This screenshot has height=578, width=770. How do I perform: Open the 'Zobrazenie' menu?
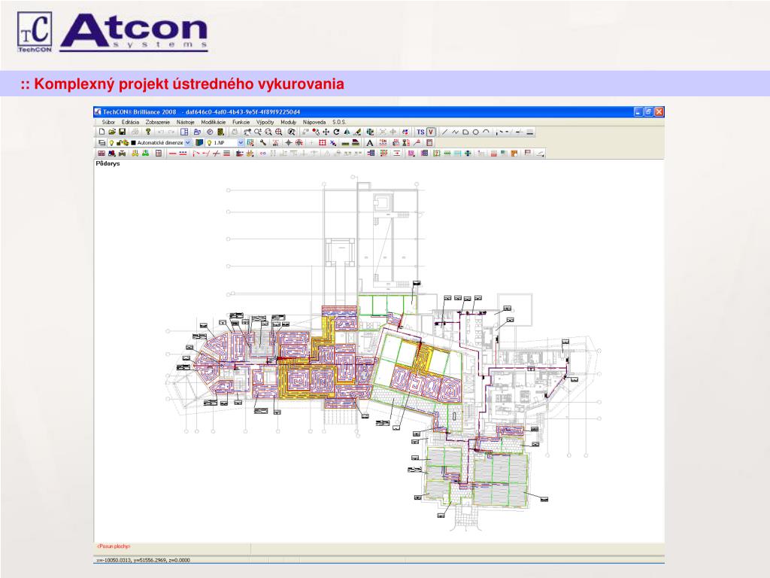[158, 121]
